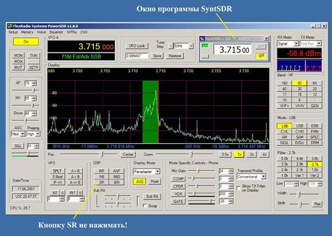Click the Save frequency button
The image size is (332, 236).
pos(157,56)
